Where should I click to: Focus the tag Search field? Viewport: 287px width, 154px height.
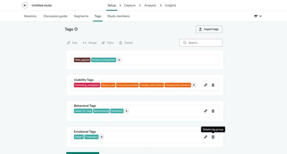(203, 43)
